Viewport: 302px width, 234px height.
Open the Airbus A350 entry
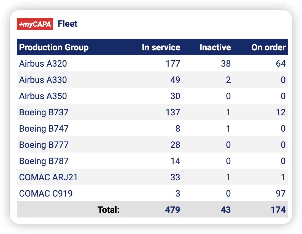tap(43, 96)
